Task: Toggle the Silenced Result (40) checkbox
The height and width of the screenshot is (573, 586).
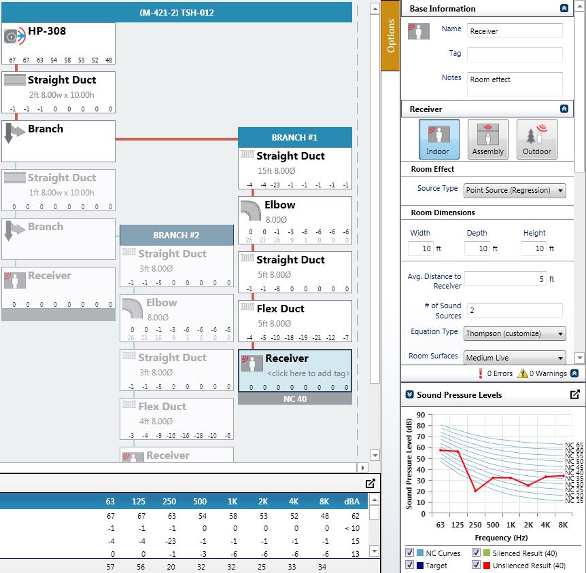Action: click(476, 553)
